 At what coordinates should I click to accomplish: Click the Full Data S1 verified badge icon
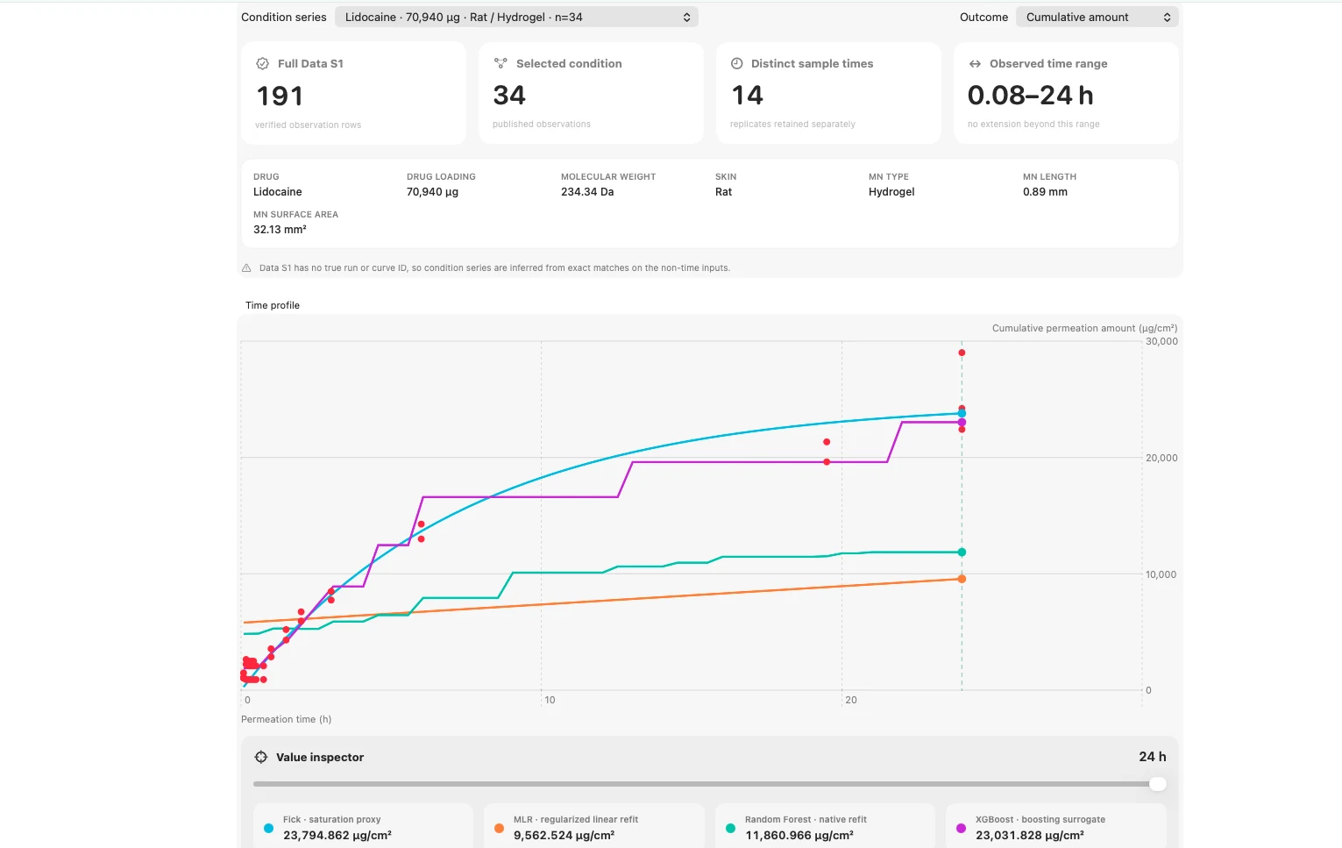click(x=262, y=64)
